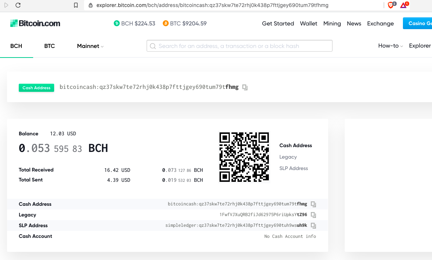
Task: Expand the How-to menu
Action: point(390,46)
